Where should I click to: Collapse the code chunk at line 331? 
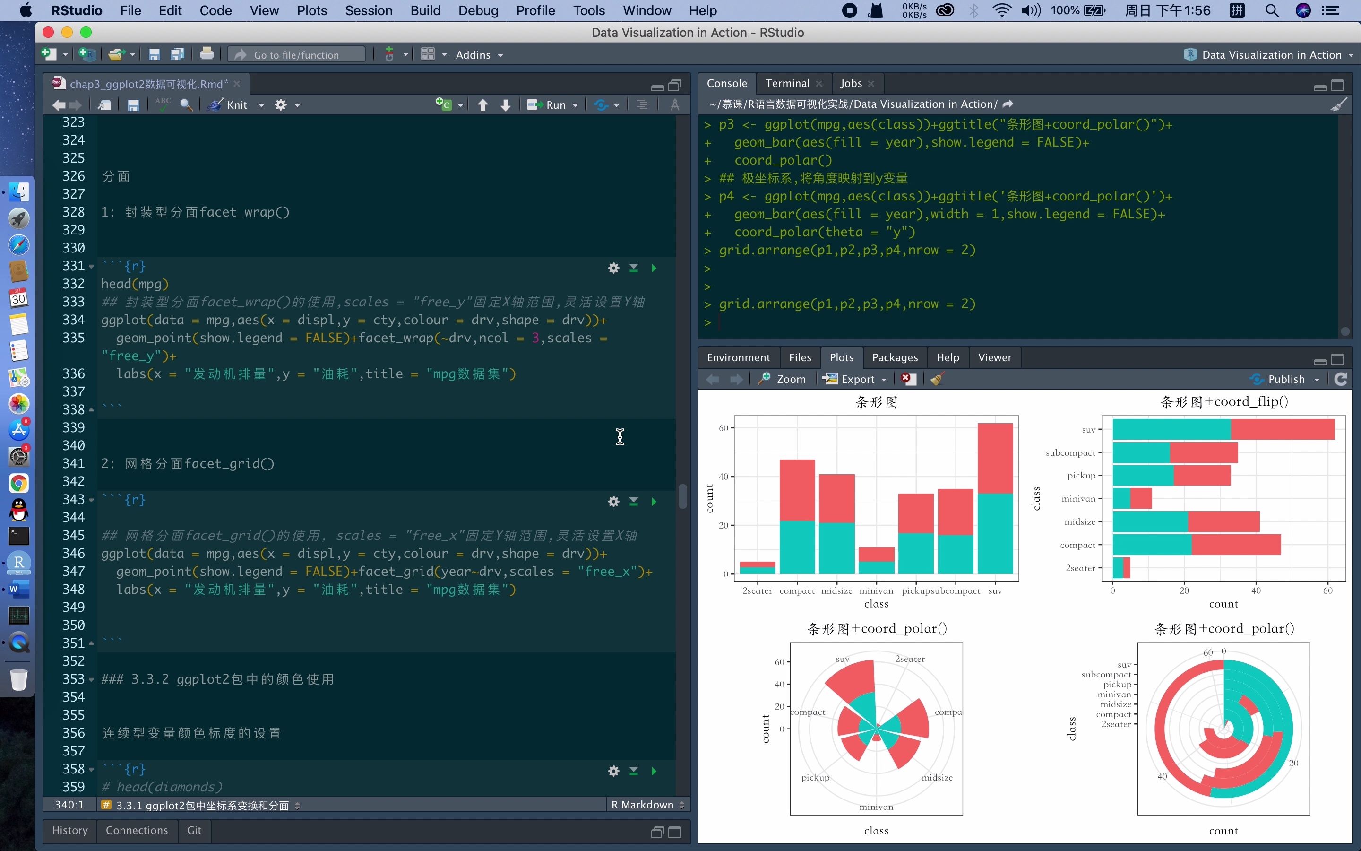(x=91, y=266)
